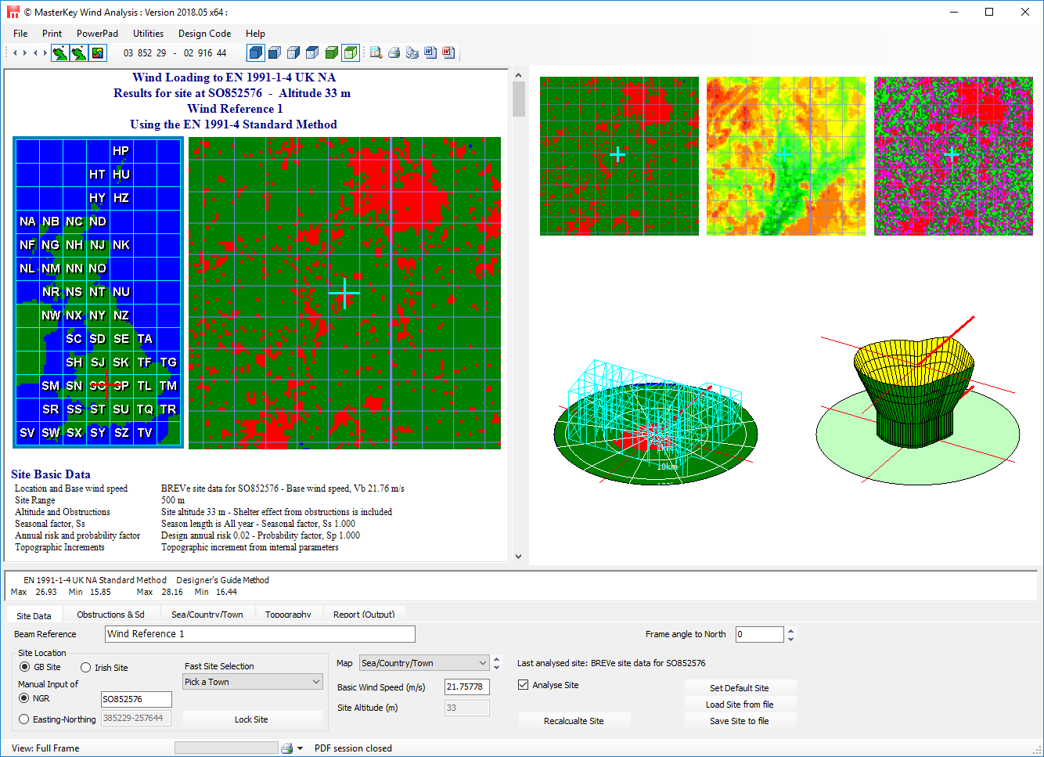Click the Recalculate Site button
This screenshot has width=1044, height=757.
574,721
